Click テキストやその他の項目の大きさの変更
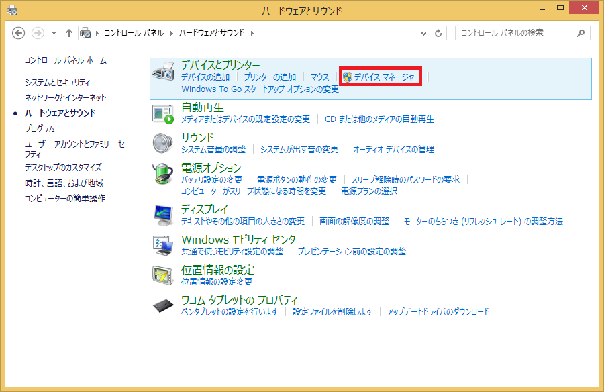 243,222
